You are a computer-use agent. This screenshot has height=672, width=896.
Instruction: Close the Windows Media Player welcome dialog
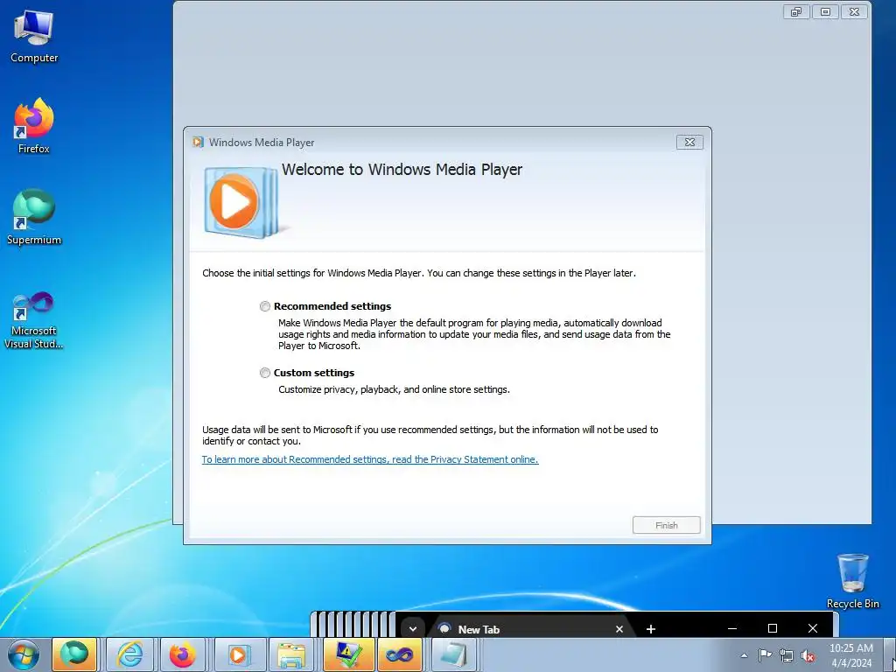tap(689, 143)
